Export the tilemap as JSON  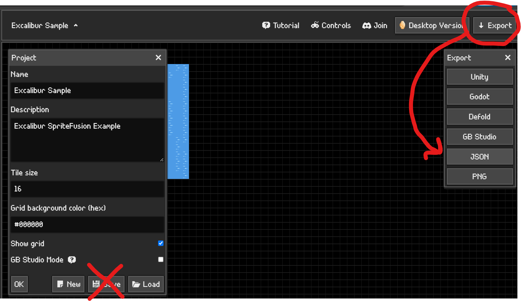[479, 156]
